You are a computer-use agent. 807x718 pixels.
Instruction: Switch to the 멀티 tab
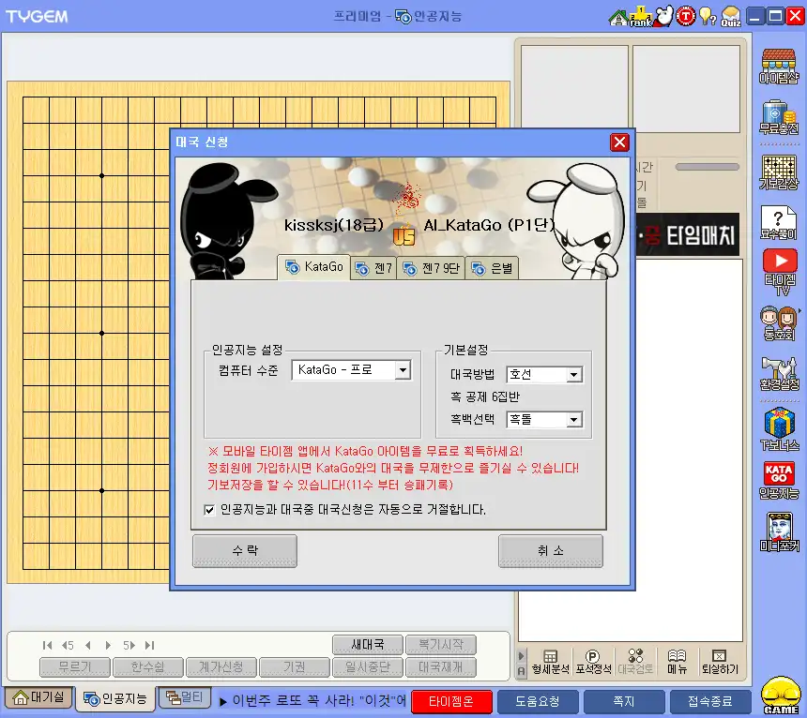click(x=186, y=699)
